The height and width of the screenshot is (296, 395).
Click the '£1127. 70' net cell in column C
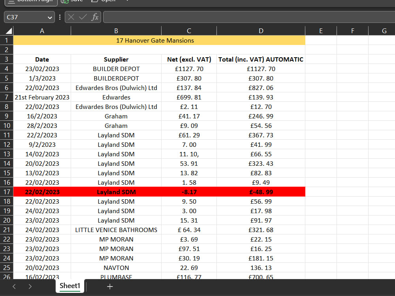pos(189,69)
